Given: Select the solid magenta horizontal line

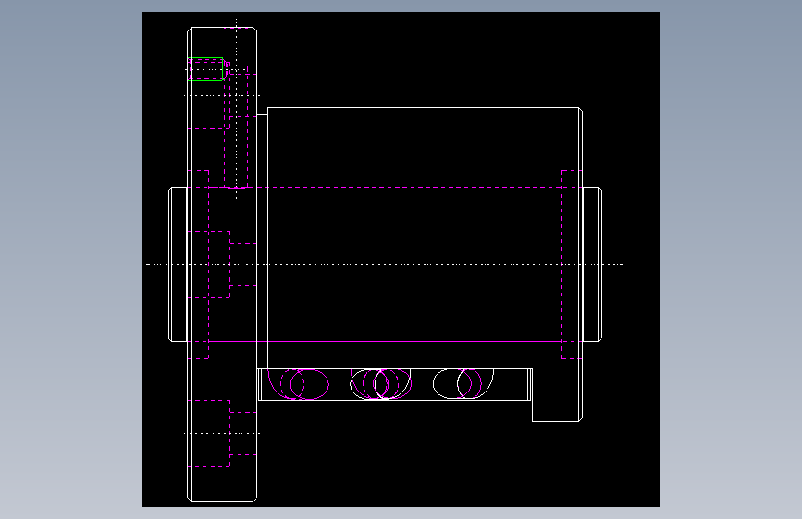Looking at the screenshot, I should coord(384,342).
